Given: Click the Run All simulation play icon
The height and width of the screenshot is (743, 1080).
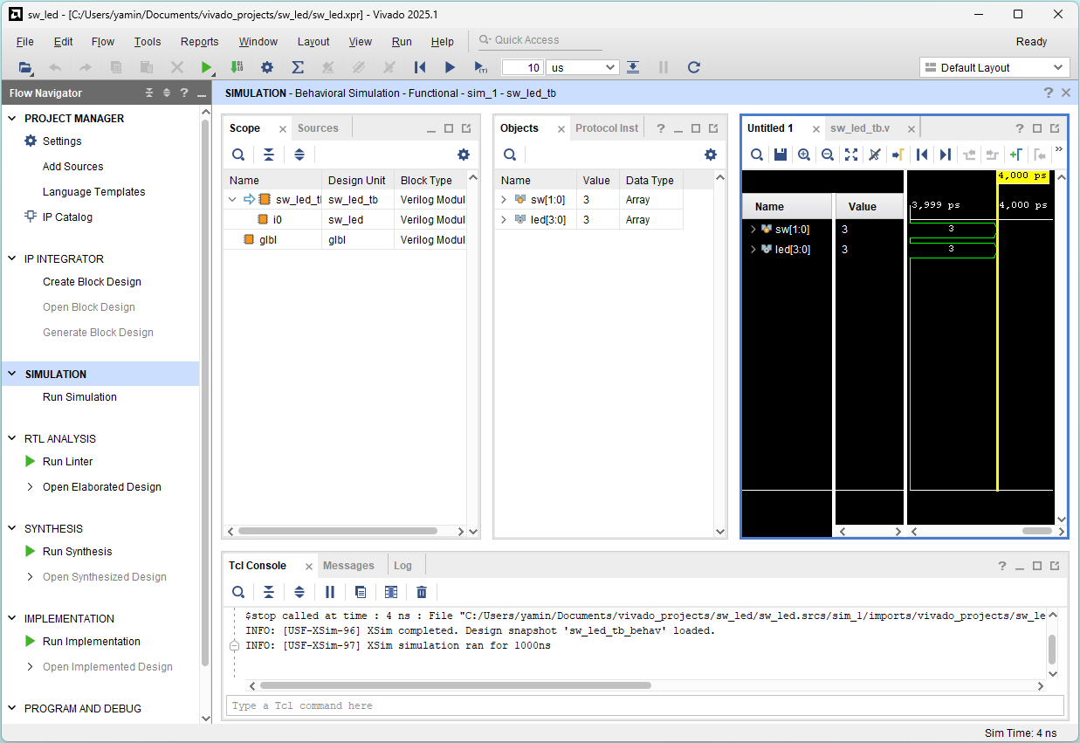Looking at the screenshot, I should [x=450, y=67].
